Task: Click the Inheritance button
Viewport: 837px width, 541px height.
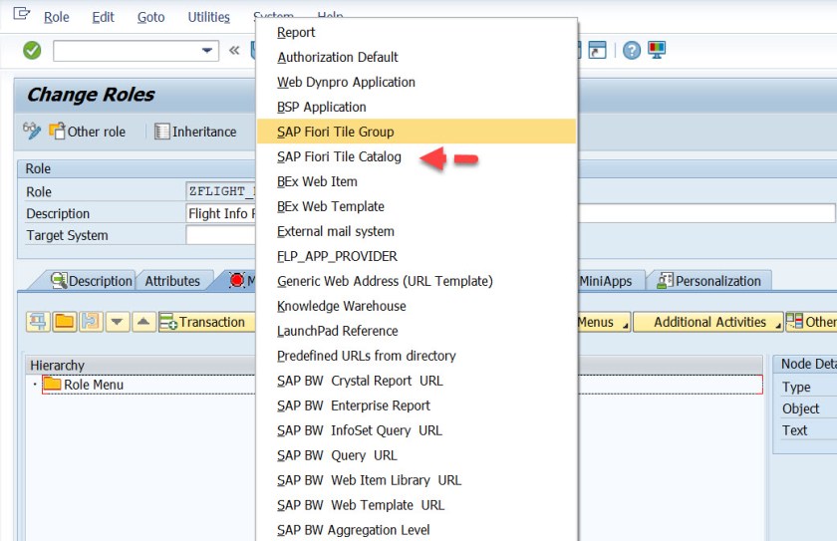Action: coord(195,132)
